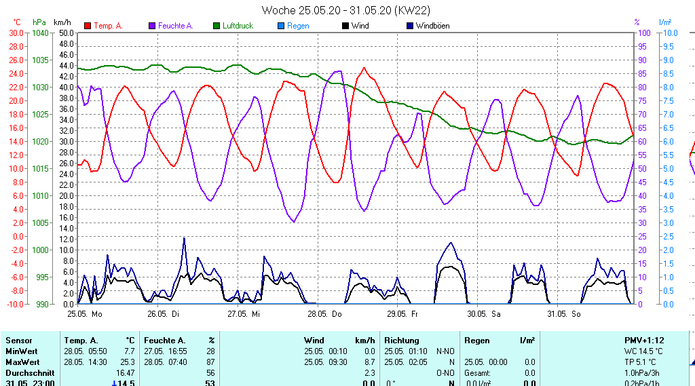Click the l/m² axis unit label
This screenshot has height=386, width=695.
point(664,22)
